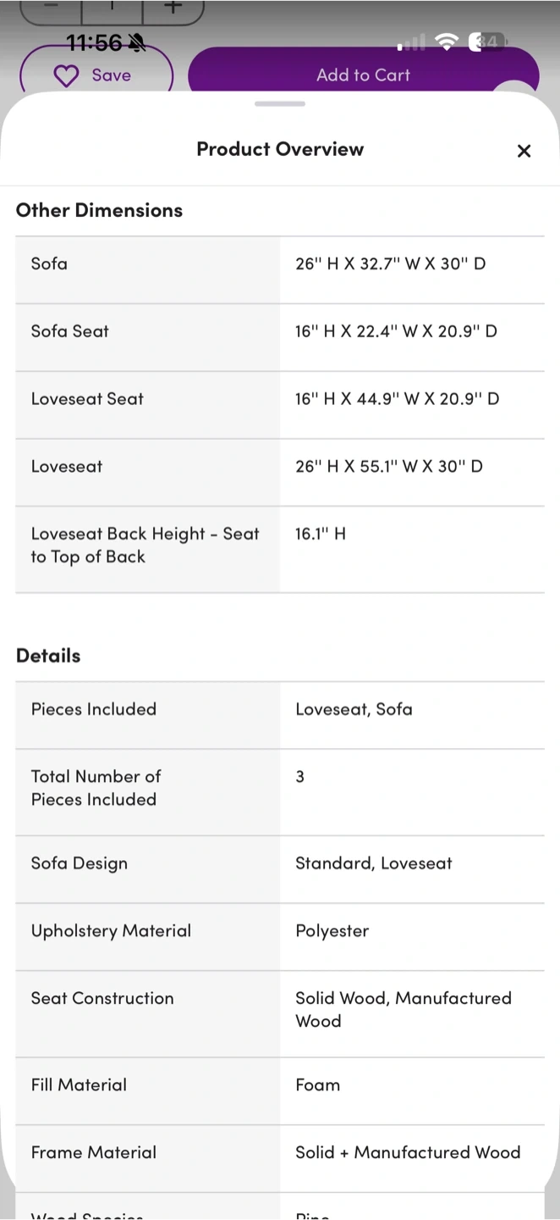
Task: Tap the Solid + Manufactured Wood value
Action: tap(407, 1152)
